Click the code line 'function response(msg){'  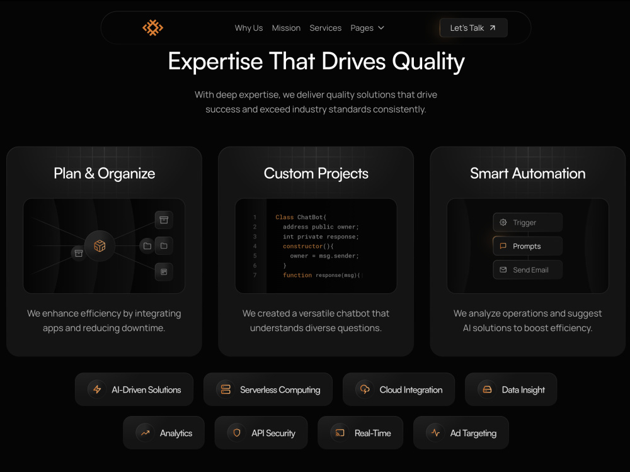point(321,275)
